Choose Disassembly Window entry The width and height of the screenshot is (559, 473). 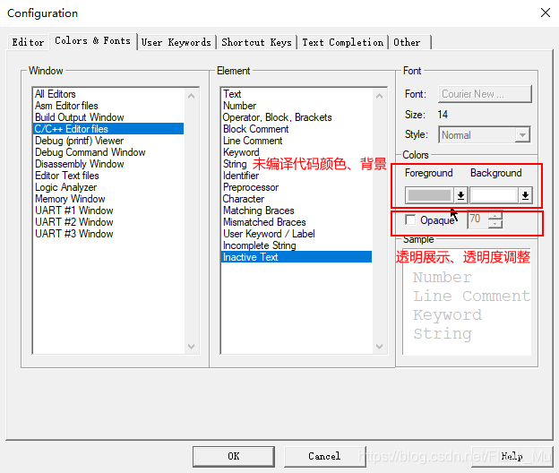pos(108,164)
